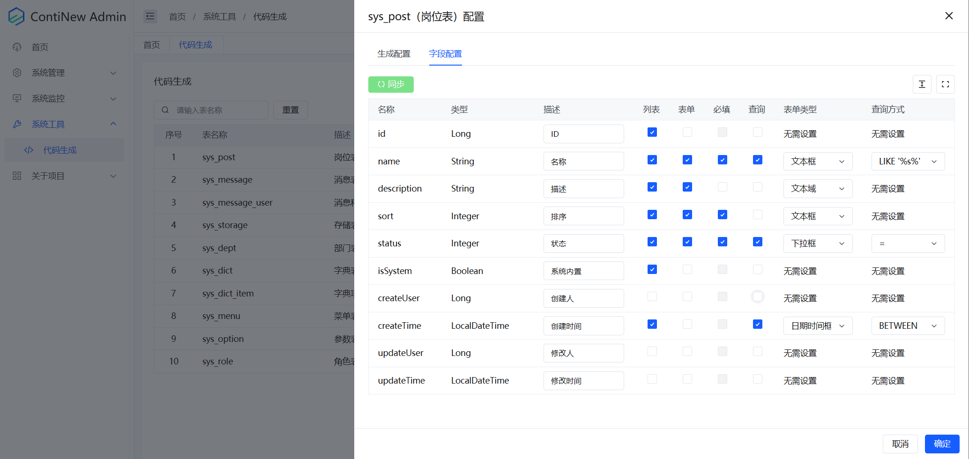Viewport: 969px width, 459px height.
Task: Click the 创建时间 description input field
Action: [583, 326]
